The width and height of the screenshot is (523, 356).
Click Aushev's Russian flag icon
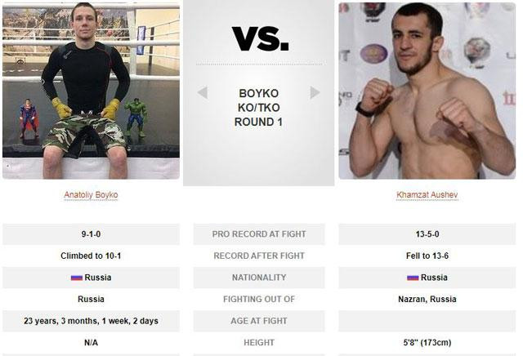coord(413,278)
